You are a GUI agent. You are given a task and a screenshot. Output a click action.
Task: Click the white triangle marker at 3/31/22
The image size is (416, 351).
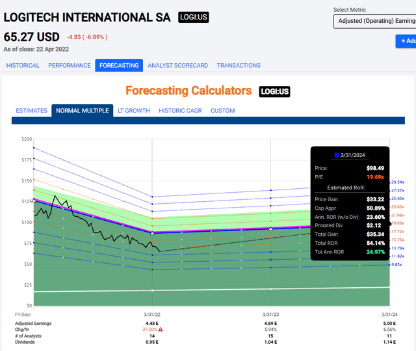pyautogui.click(x=152, y=233)
